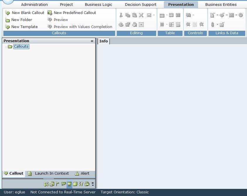Click the Delete X icon in Editing
This screenshot has width=247, height=196.
[x=141, y=15]
